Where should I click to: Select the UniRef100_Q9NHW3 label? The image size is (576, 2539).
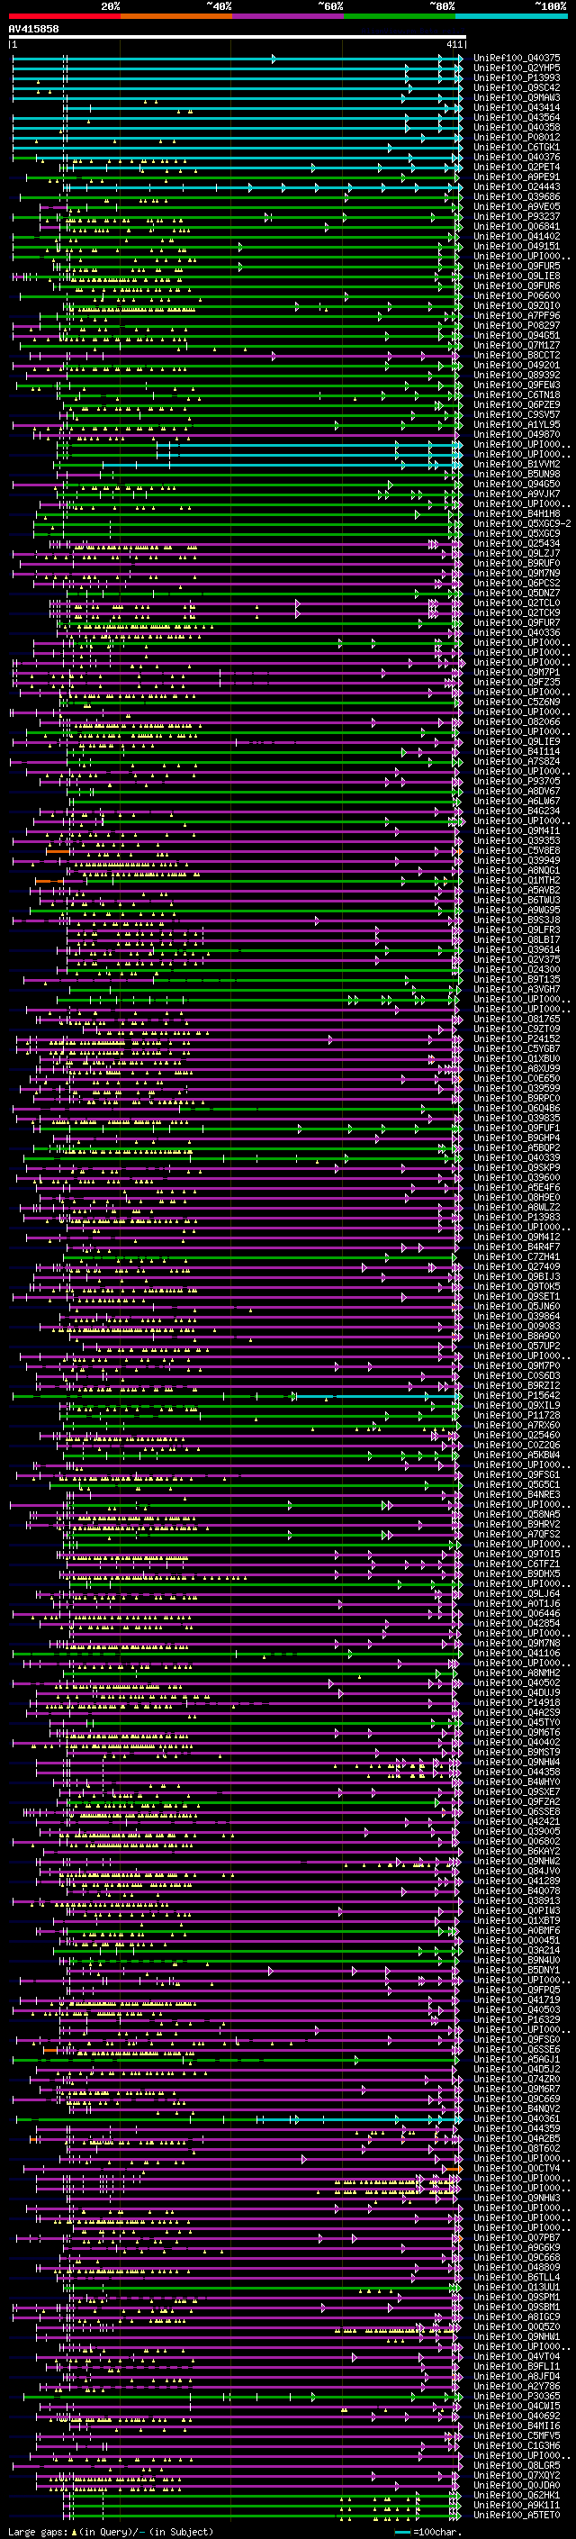click(517, 2197)
